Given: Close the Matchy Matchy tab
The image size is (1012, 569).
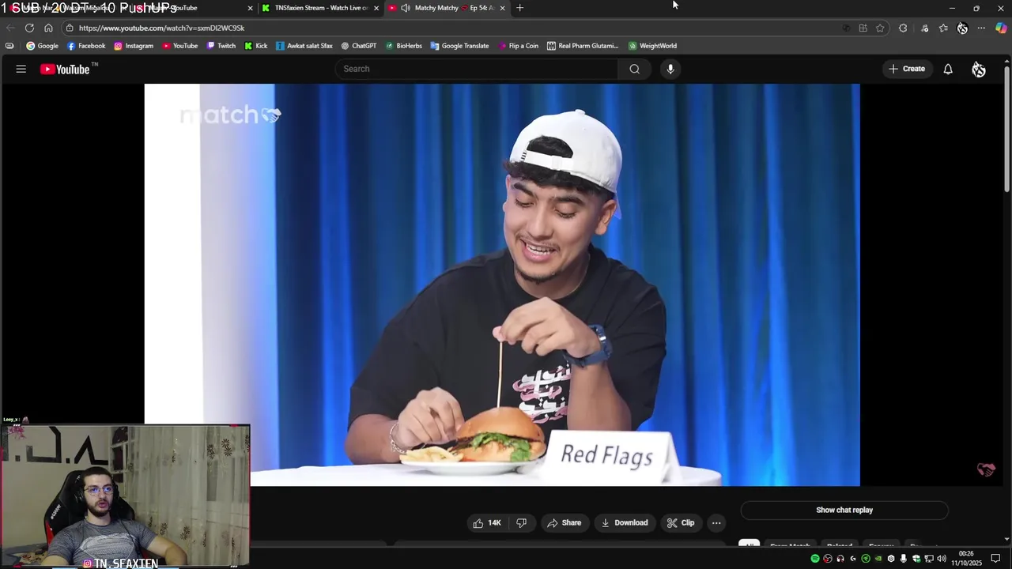Looking at the screenshot, I should tap(502, 8).
